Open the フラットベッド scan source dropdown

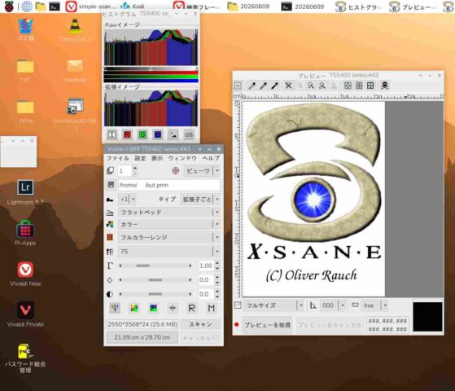click(168, 213)
